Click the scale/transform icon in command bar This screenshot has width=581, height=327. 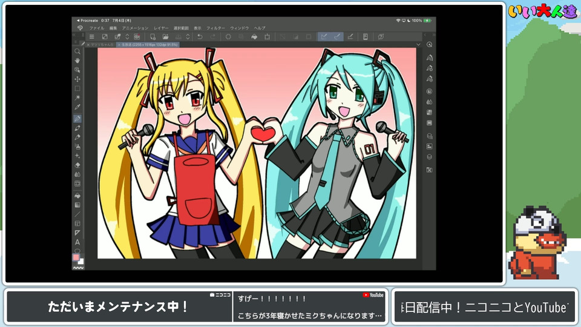coord(267,37)
